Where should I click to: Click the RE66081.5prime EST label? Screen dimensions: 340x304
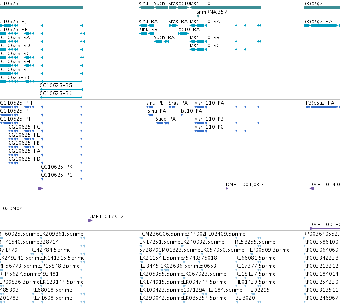(255, 258)
